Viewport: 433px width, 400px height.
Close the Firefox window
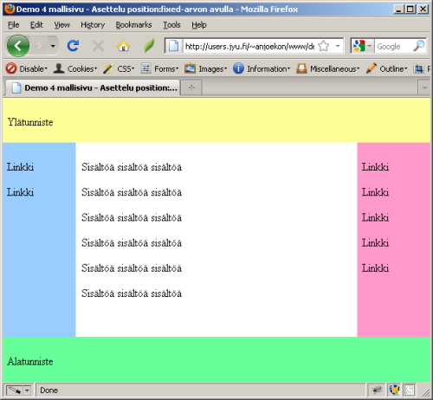click(423, 9)
